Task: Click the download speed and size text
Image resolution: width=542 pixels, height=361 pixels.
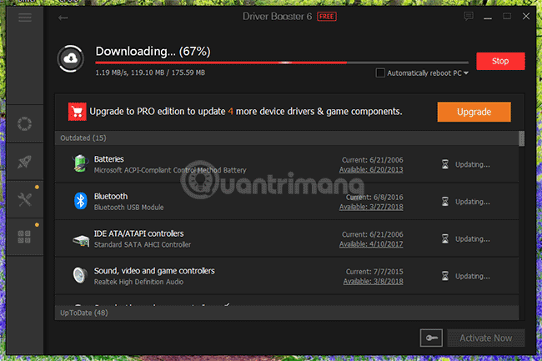Action: pyautogui.click(x=150, y=73)
